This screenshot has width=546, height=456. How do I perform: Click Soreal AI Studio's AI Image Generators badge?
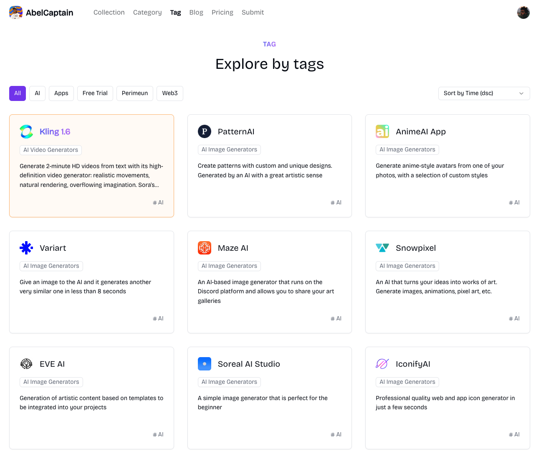click(229, 382)
